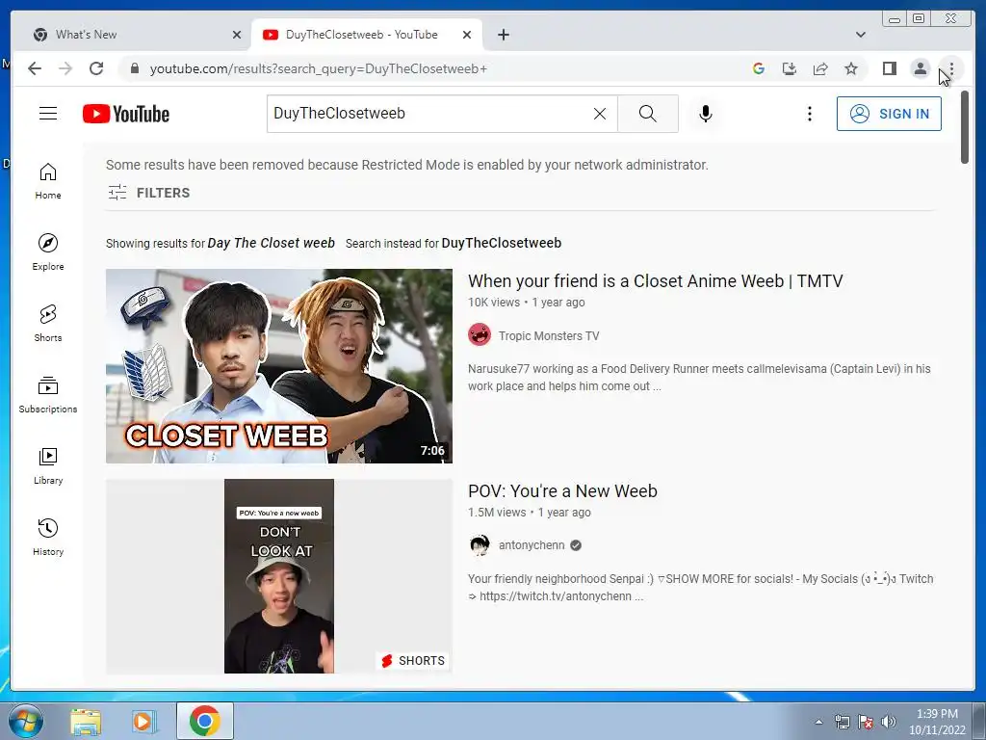Screen dimensions: 986x740
Task: Open a new tab with plus button
Action: click(x=503, y=35)
